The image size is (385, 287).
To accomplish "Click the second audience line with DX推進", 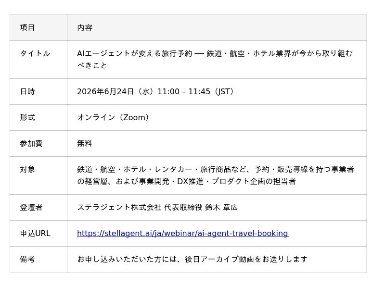I will point(186,181).
